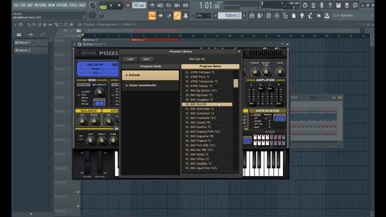Viewport: 386px width, 217px height.
Task: Click the save project floppy icon
Action: pyautogui.click(x=338, y=5)
